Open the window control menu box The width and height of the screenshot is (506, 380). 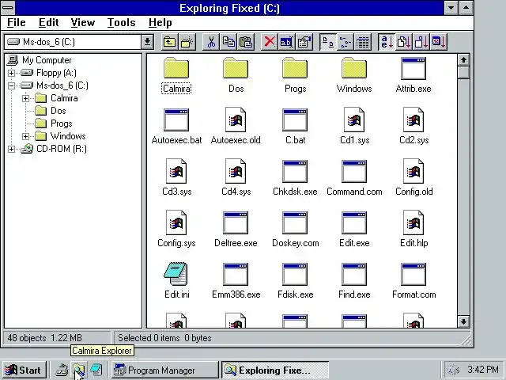(x=8, y=7)
